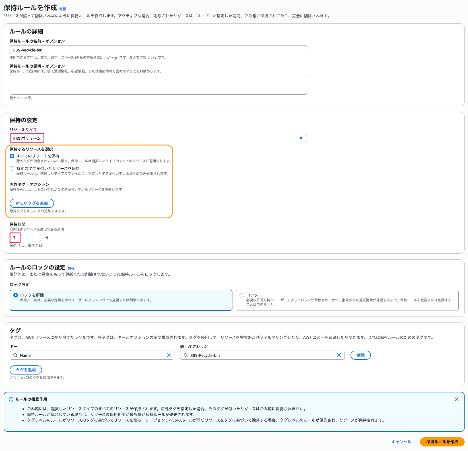Viewport: 468px width, 451px height.
Task: Choose the ロックを解除 lock setting
Action: tap(16, 295)
